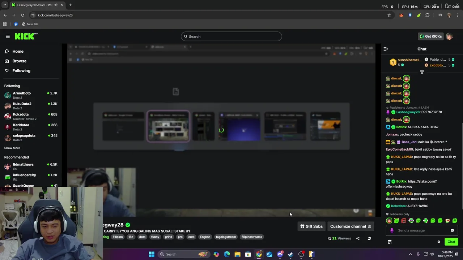Screen dimensions: 463x260
Task: Select the Filipino stream tag
Action: coord(118,237)
